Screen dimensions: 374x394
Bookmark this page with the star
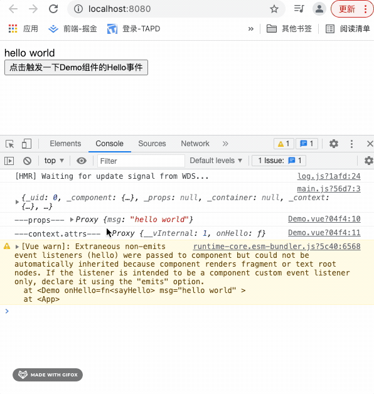pos(274,9)
